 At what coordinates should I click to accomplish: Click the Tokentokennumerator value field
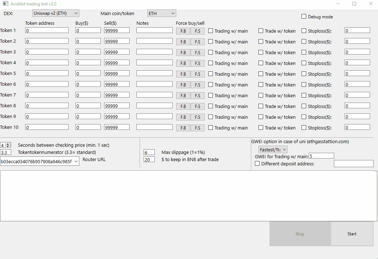coord(5,152)
